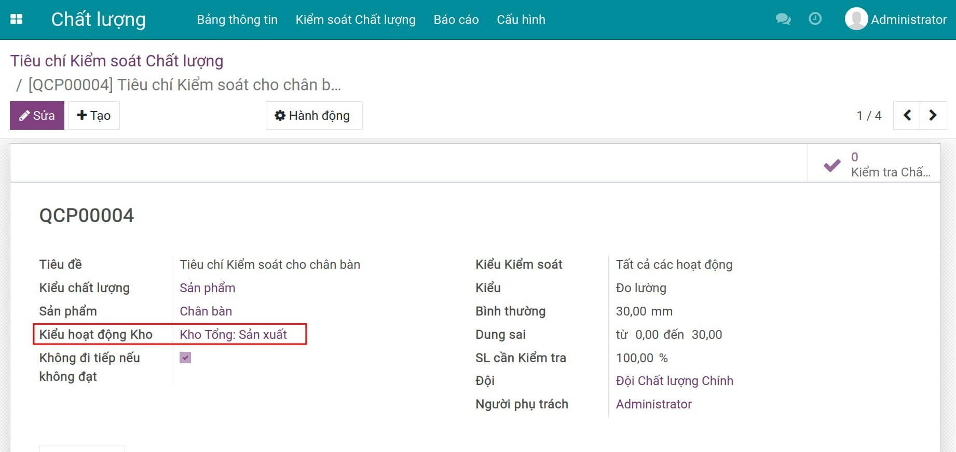Open the activities clock icon

(x=815, y=19)
